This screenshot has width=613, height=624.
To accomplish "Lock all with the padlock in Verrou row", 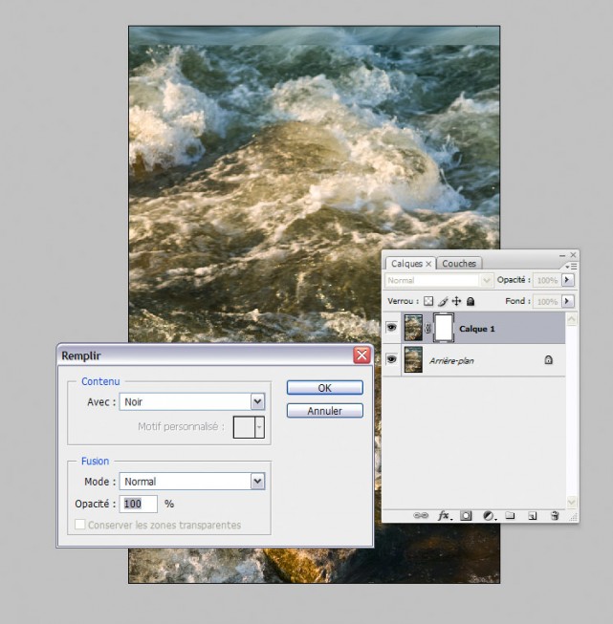I will coord(471,301).
